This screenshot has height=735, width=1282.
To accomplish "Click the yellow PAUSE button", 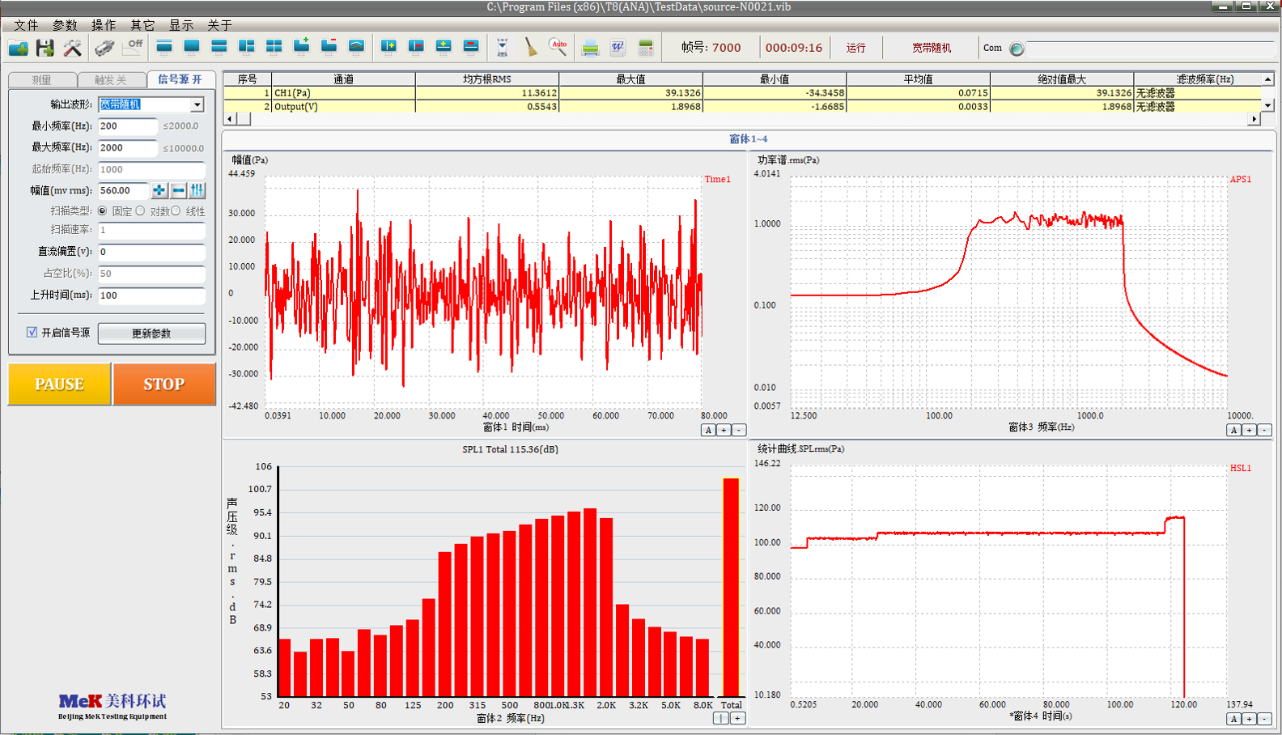I will tap(59, 384).
